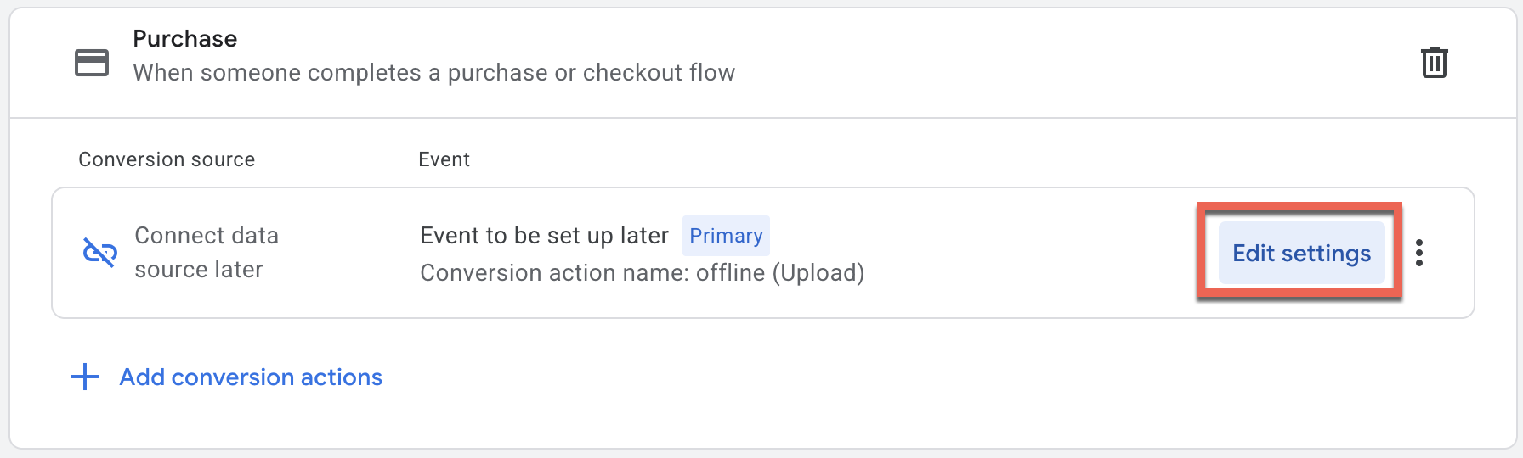Click the Primary badge label
Screen dimensions: 1523x458
pyautogui.click(x=726, y=236)
